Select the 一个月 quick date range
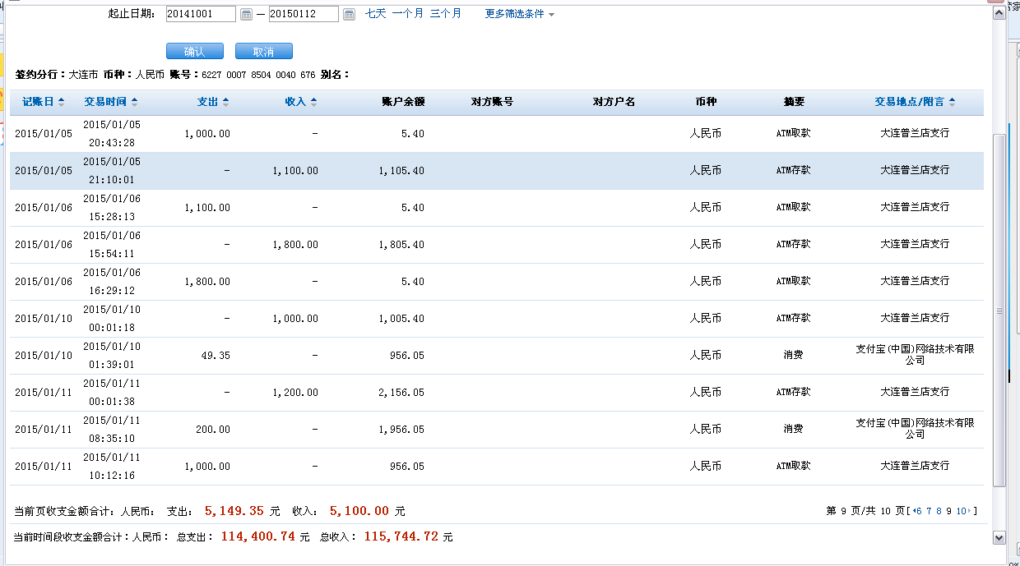The width and height of the screenshot is (1020, 566). 408,14
